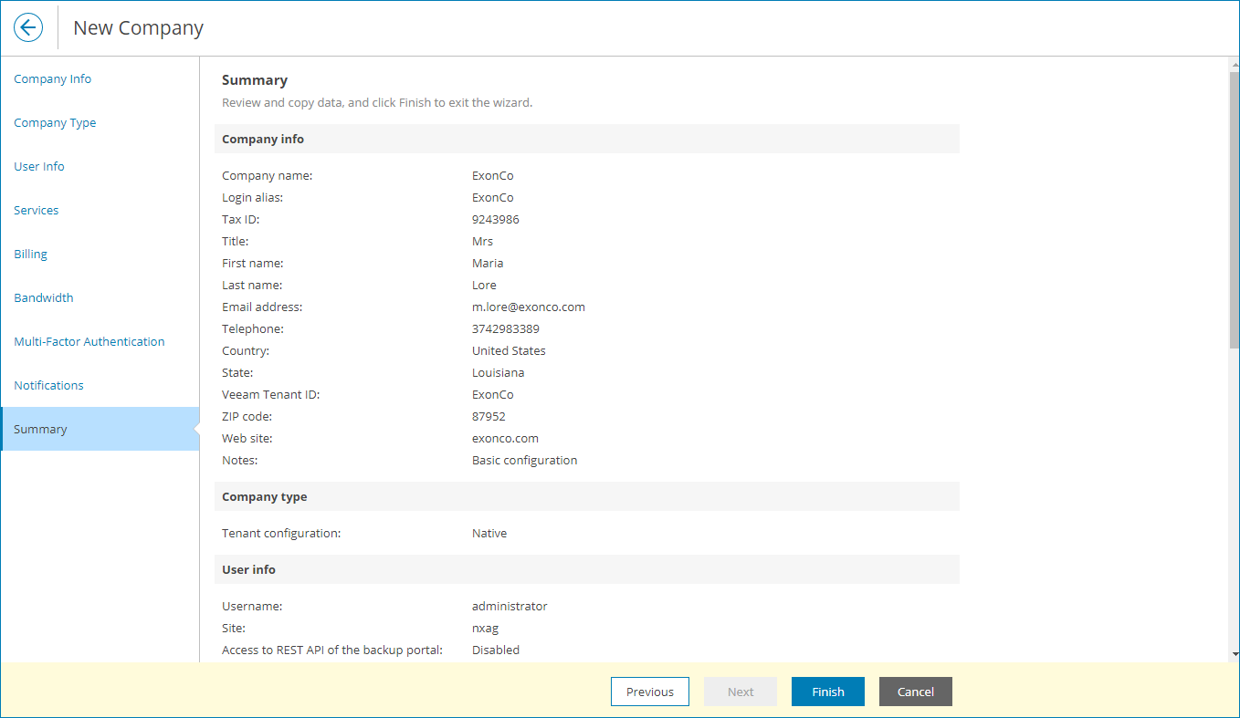Go to the Company Type step
Image resolution: width=1240 pixels, height=718 pixels.
pyautogui.click(x=55, y=123)
